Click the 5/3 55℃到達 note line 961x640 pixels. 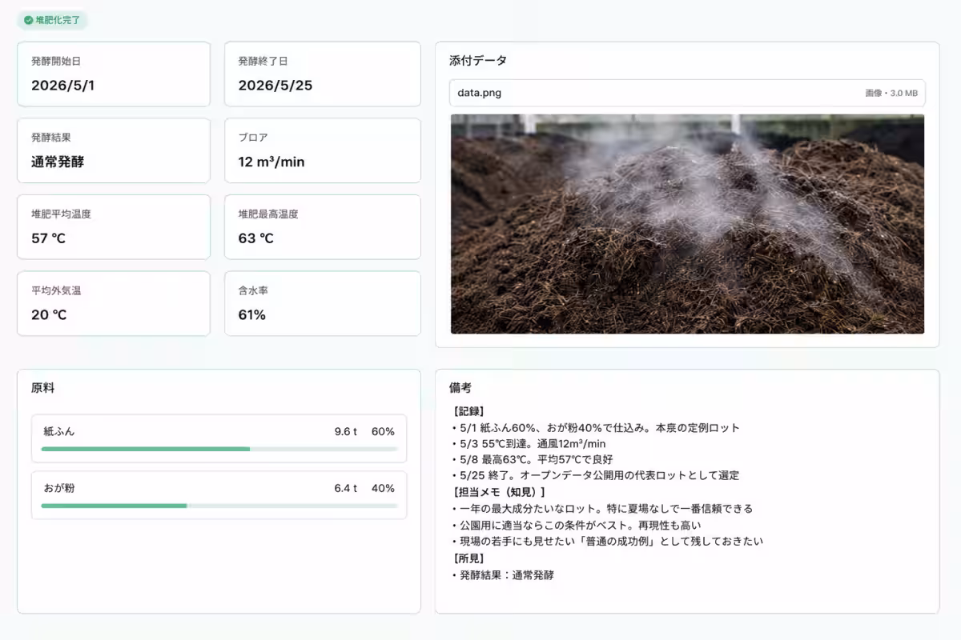tap(529, 443)
